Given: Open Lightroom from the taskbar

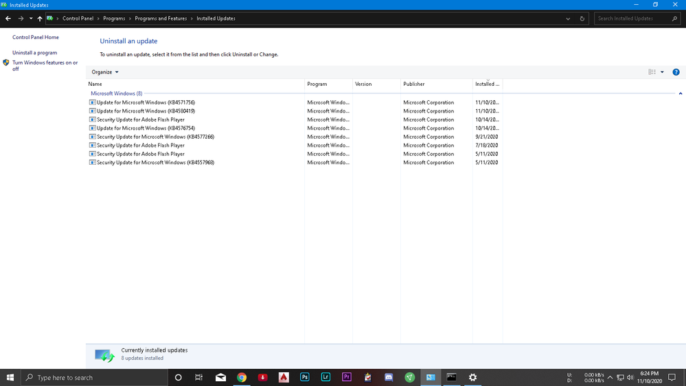Looking at the screenshot, I should point(325,377).
